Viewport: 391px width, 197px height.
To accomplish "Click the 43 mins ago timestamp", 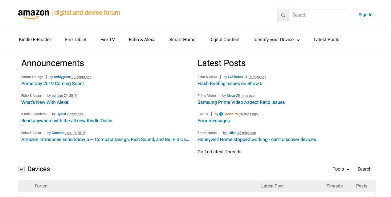I will pos(247,133).
